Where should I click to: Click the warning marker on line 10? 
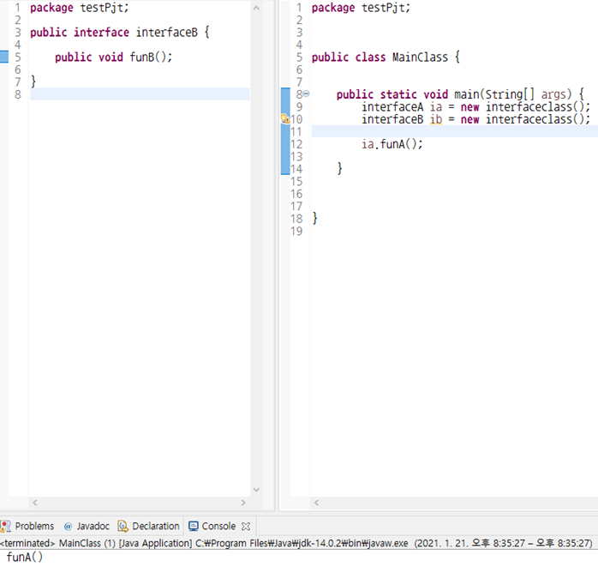click(285, 119)
